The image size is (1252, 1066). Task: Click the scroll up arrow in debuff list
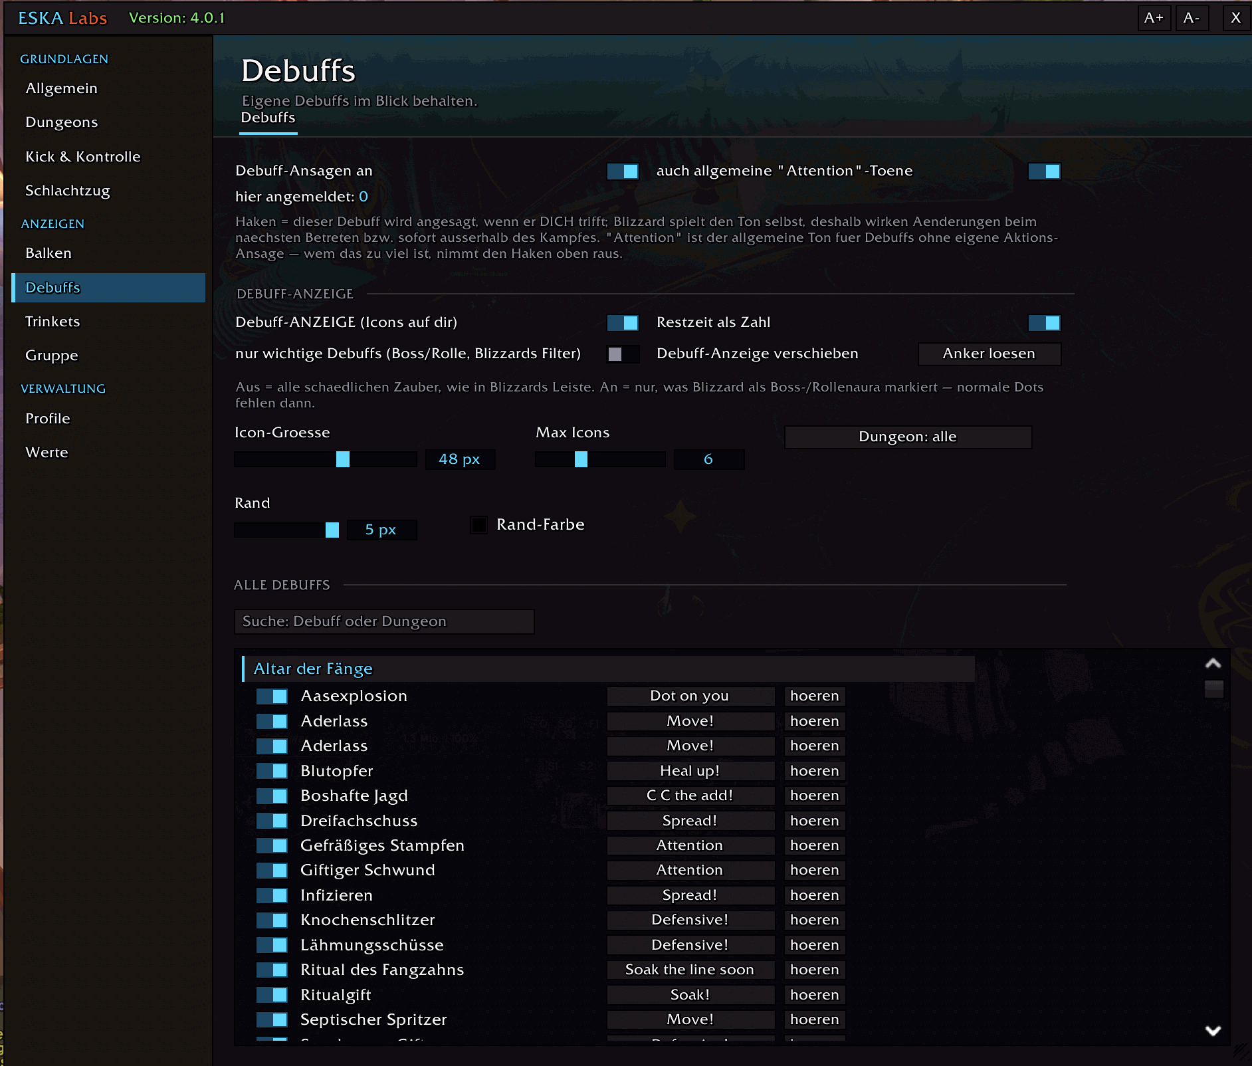(x=1213, y=663)
